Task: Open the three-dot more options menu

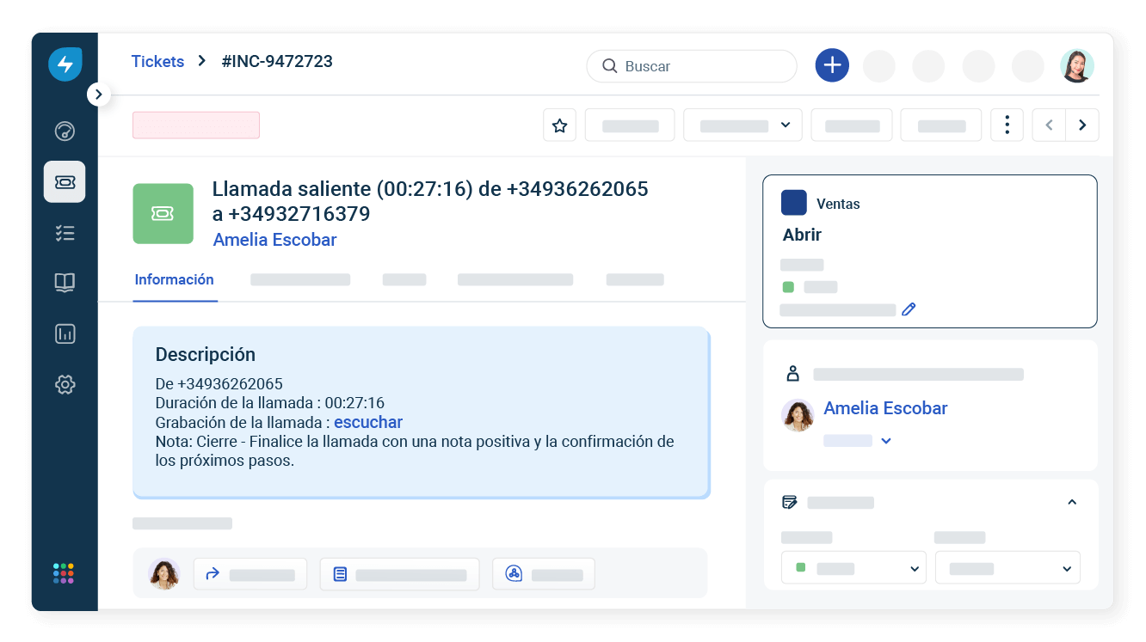Action: [1007, 125]
